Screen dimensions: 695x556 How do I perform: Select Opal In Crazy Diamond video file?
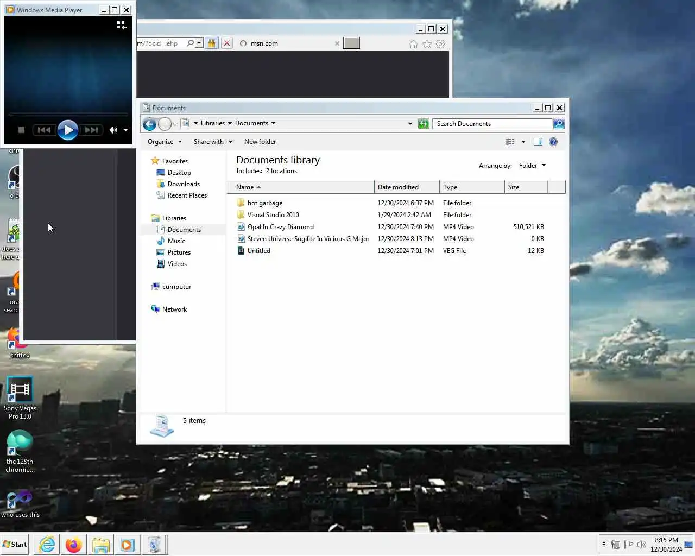coord(281,227)
